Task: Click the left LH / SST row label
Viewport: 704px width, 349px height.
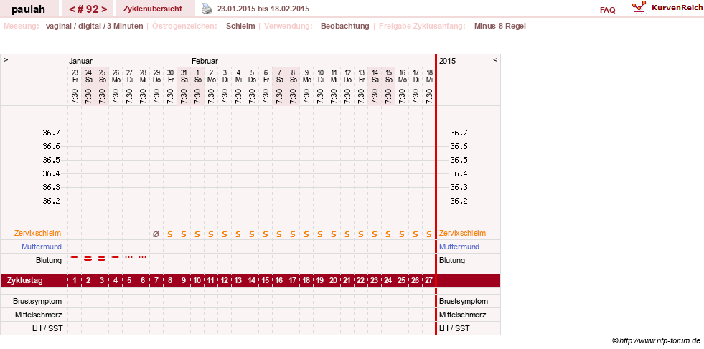Action: point(47,328)
